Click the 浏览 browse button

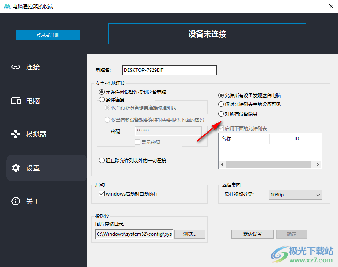pyautogui.click(x=190, y=234)
